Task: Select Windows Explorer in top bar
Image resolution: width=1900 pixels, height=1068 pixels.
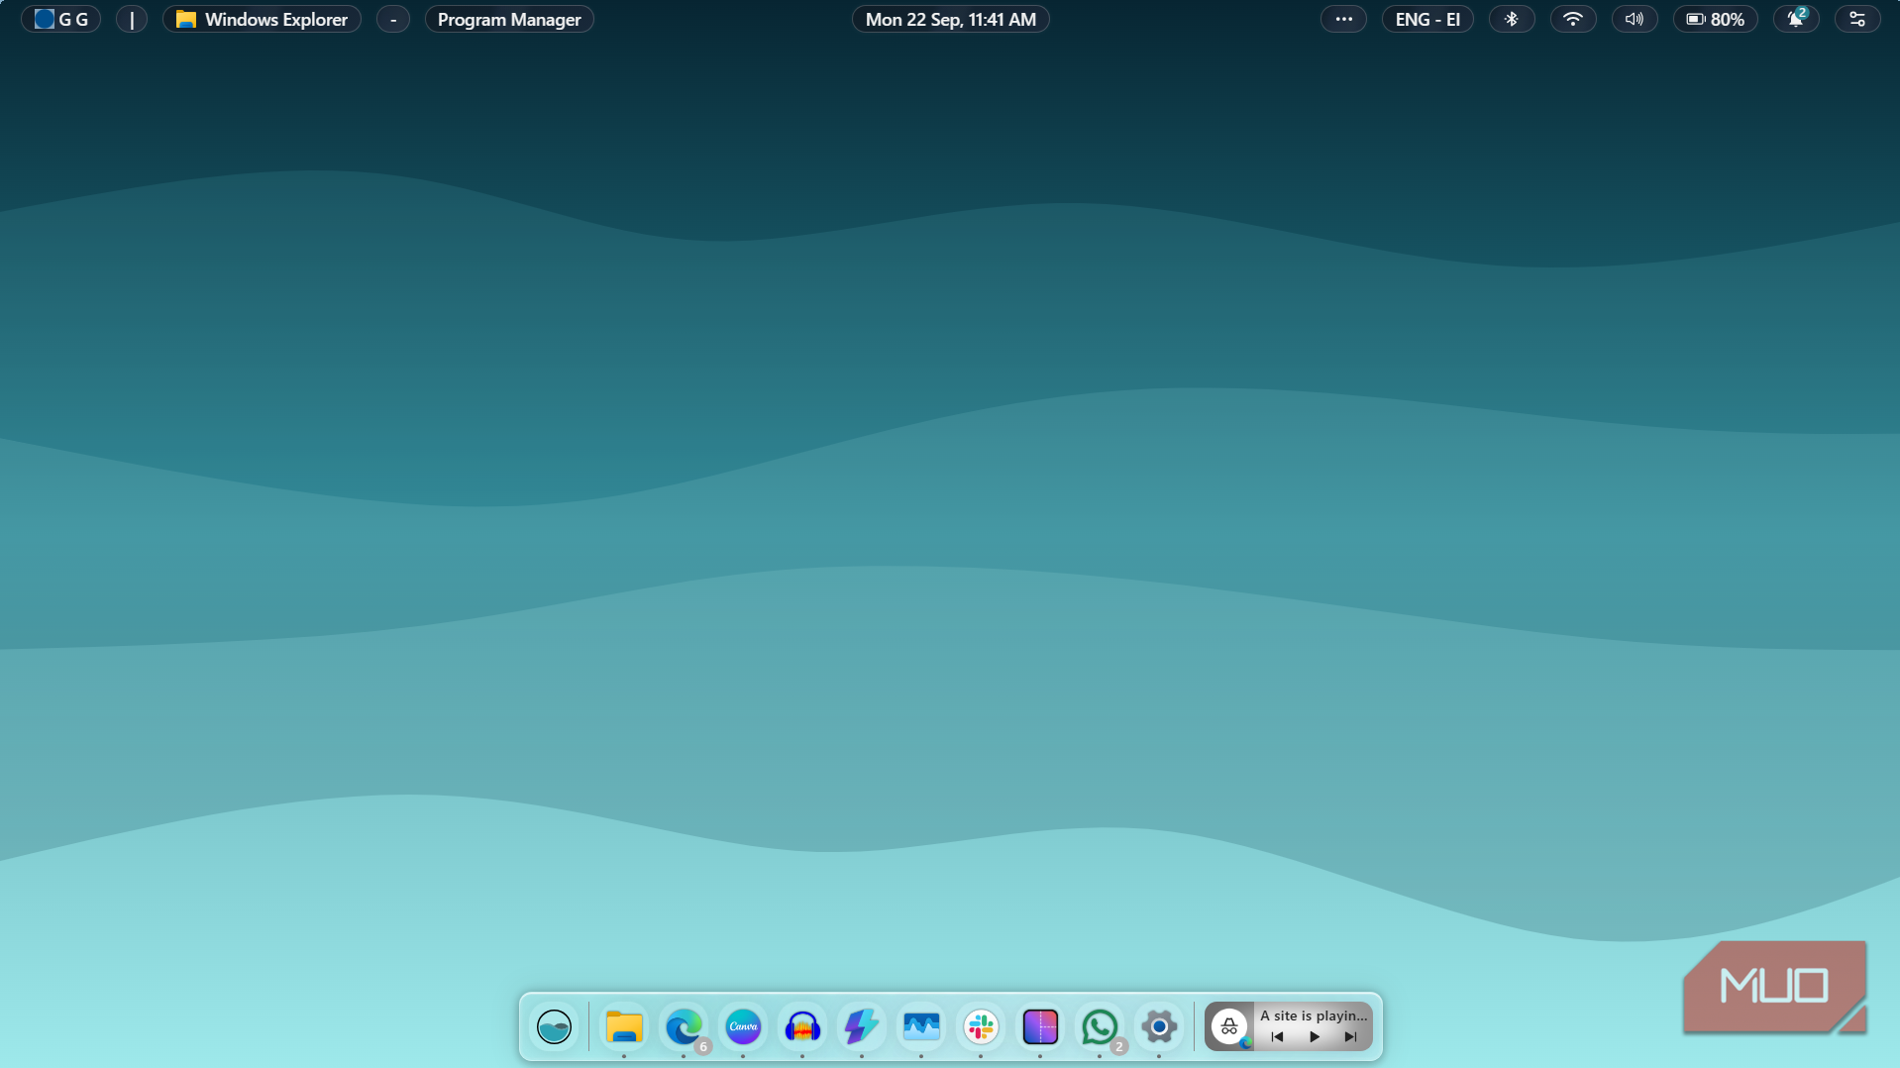Action: click(263, 19)
